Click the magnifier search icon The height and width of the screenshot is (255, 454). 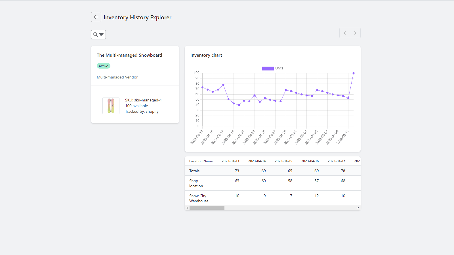[x=96, y=34]
